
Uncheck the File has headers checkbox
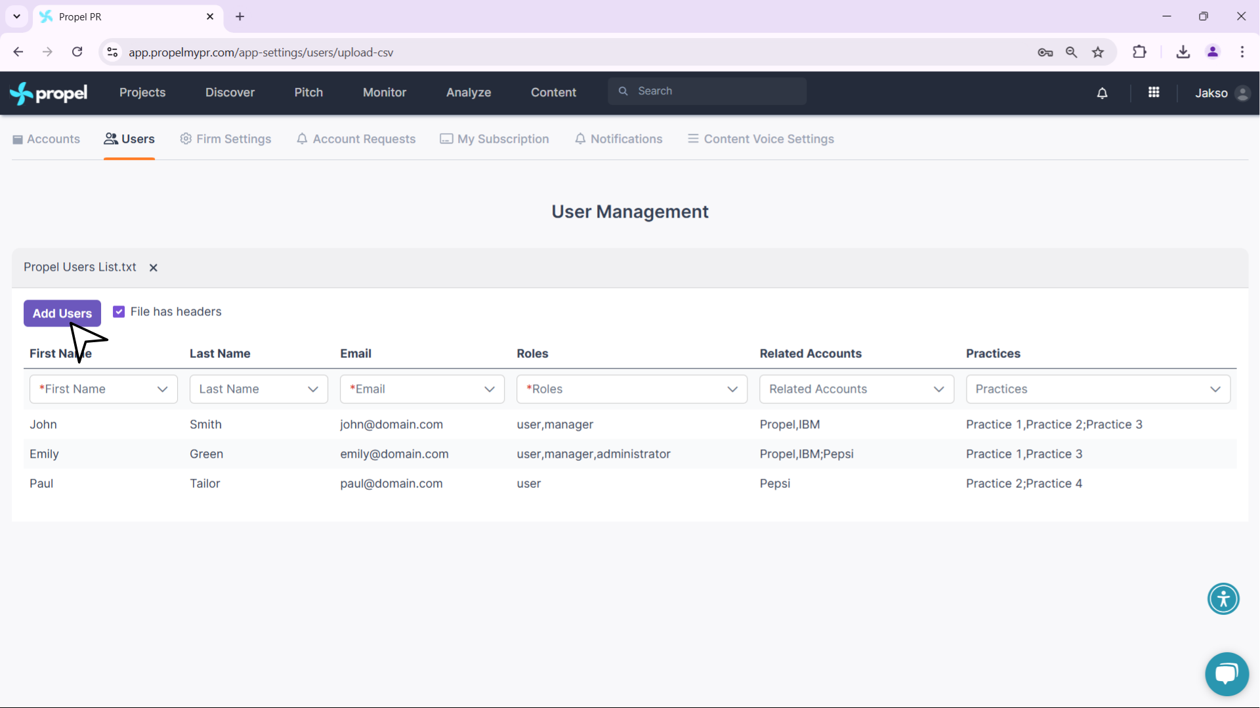(119, 312)
